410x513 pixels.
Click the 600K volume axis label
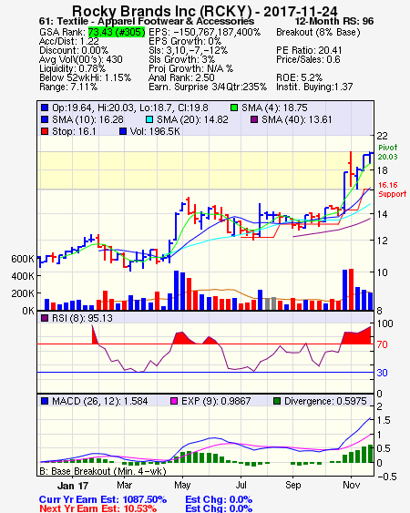click(23, 259)
